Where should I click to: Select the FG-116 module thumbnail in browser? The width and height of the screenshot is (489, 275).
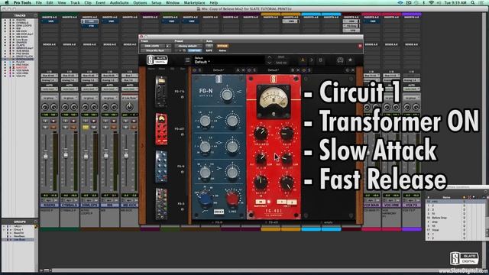click(x=161, y=92)
